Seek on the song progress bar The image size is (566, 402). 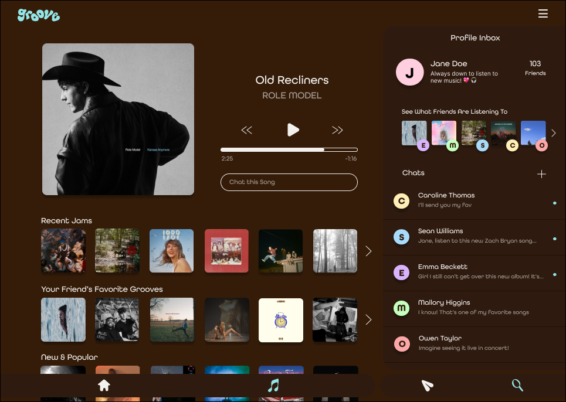point(289,149)
